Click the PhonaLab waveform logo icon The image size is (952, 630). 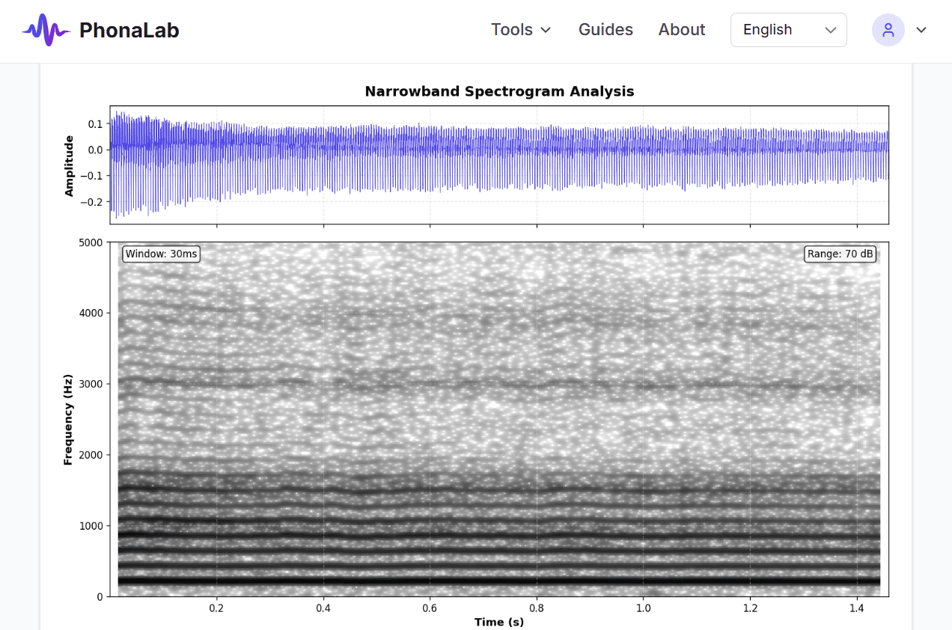point(46,30)
